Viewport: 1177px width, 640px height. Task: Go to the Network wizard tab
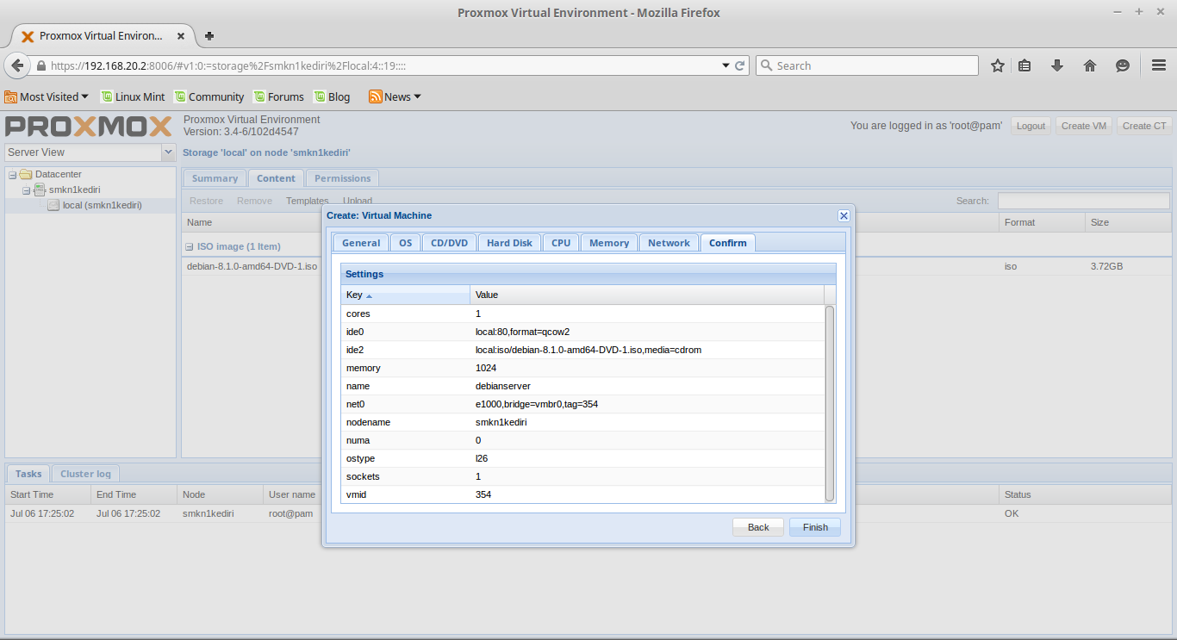point(669,243)
